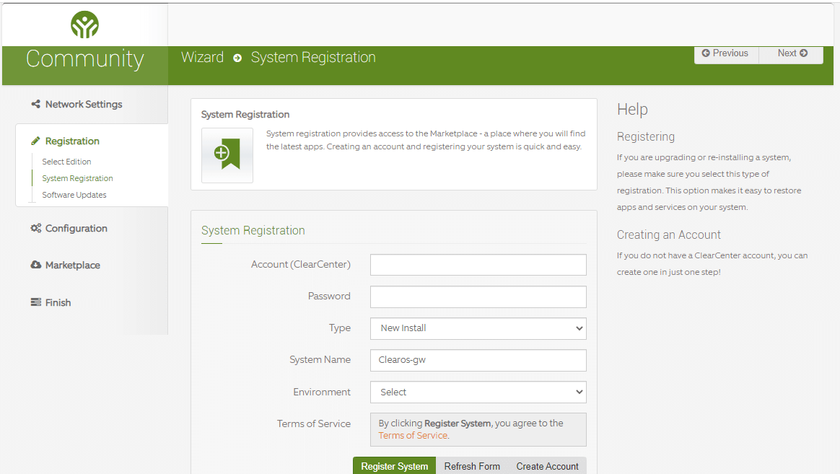Open the Marketplace sidebar section
840x474 pixels.
(x=73, y=265)
